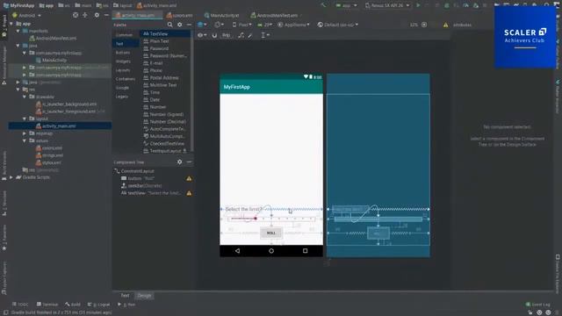This screenshot has height=316, width=562.
Task: Open the Design Surface layers dropdown
Action: tap(202, 25)
